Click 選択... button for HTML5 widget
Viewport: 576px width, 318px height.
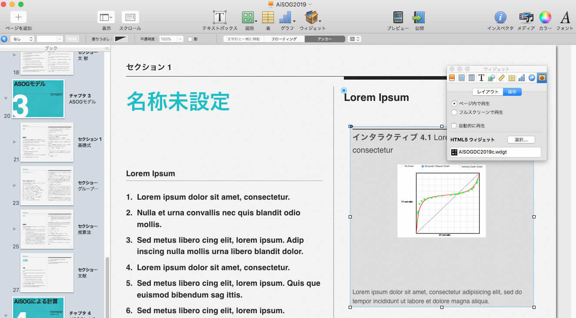[x=521, y=140]
